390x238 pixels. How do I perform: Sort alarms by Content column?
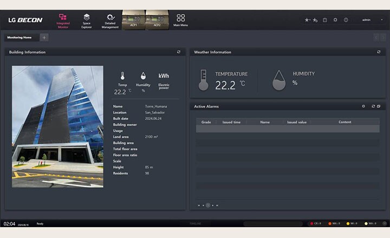[344, 122]
